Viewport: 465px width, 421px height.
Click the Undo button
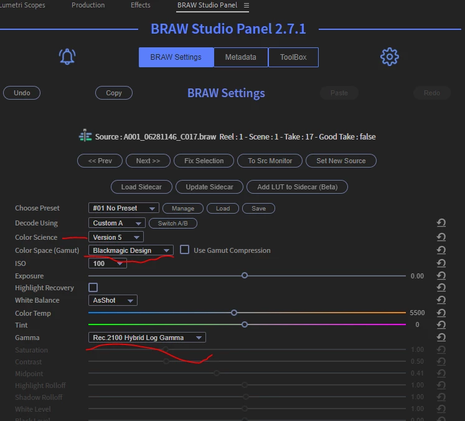tap(22, 93)
